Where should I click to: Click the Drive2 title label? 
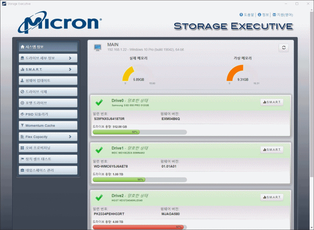click(117, 196)
